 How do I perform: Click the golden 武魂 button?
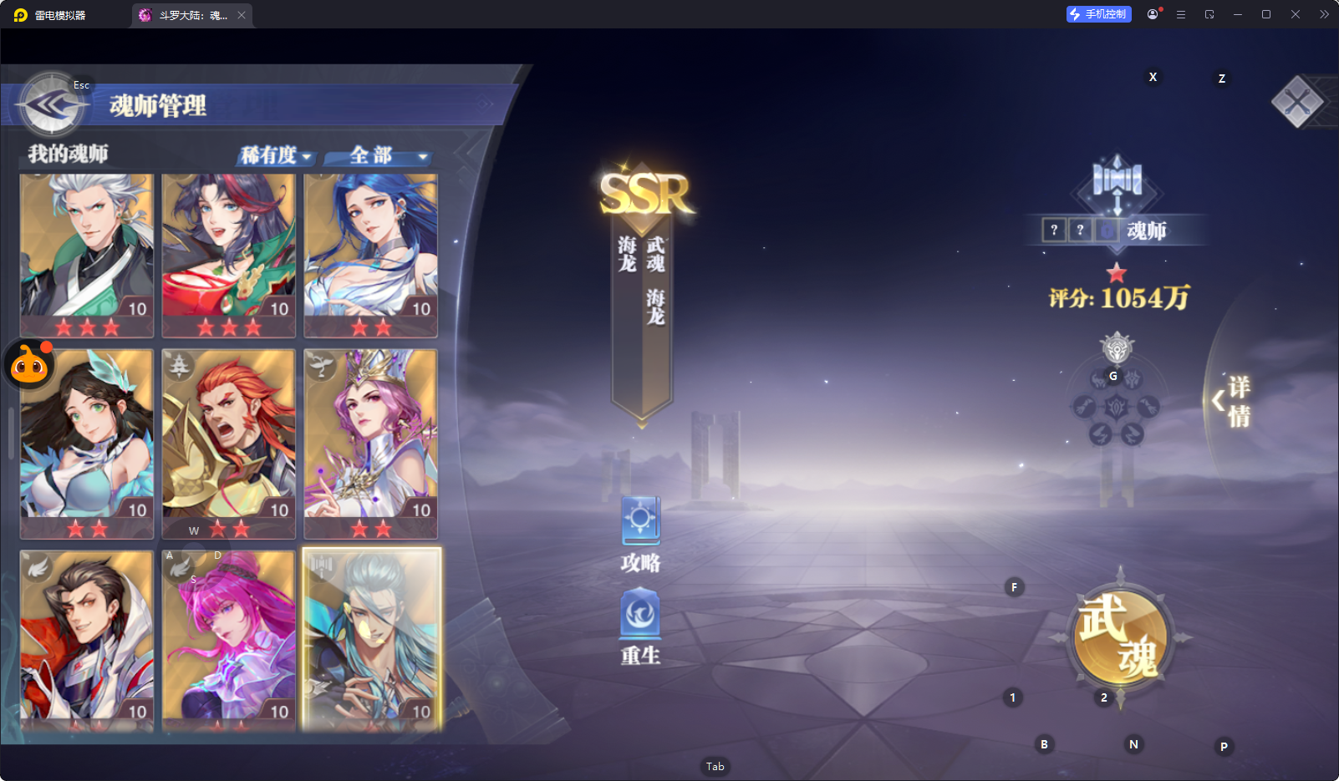1120,637
